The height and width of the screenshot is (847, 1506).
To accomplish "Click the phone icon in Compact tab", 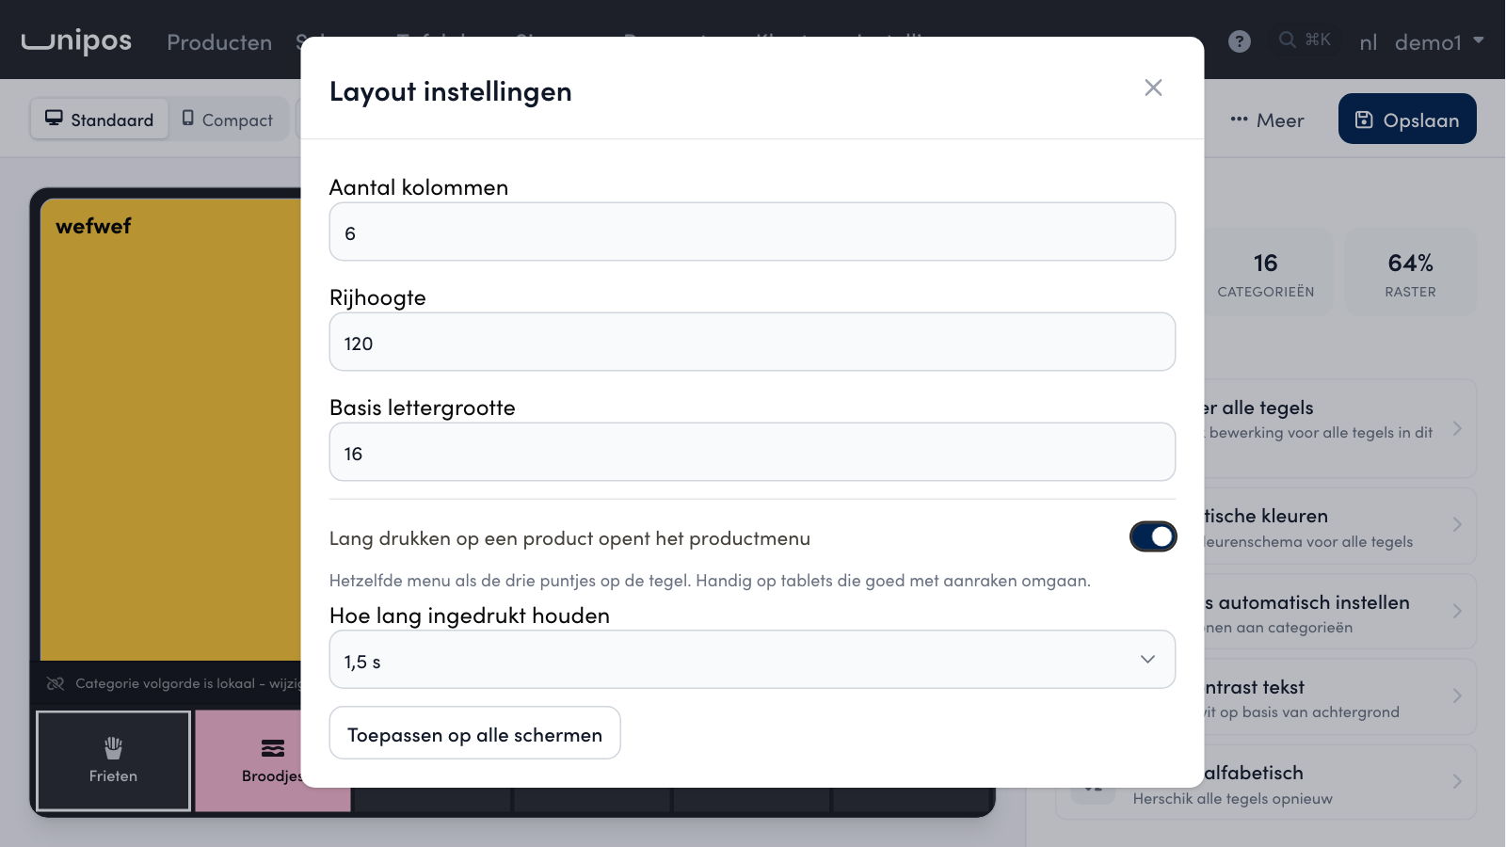I will (x=188, y=119).
